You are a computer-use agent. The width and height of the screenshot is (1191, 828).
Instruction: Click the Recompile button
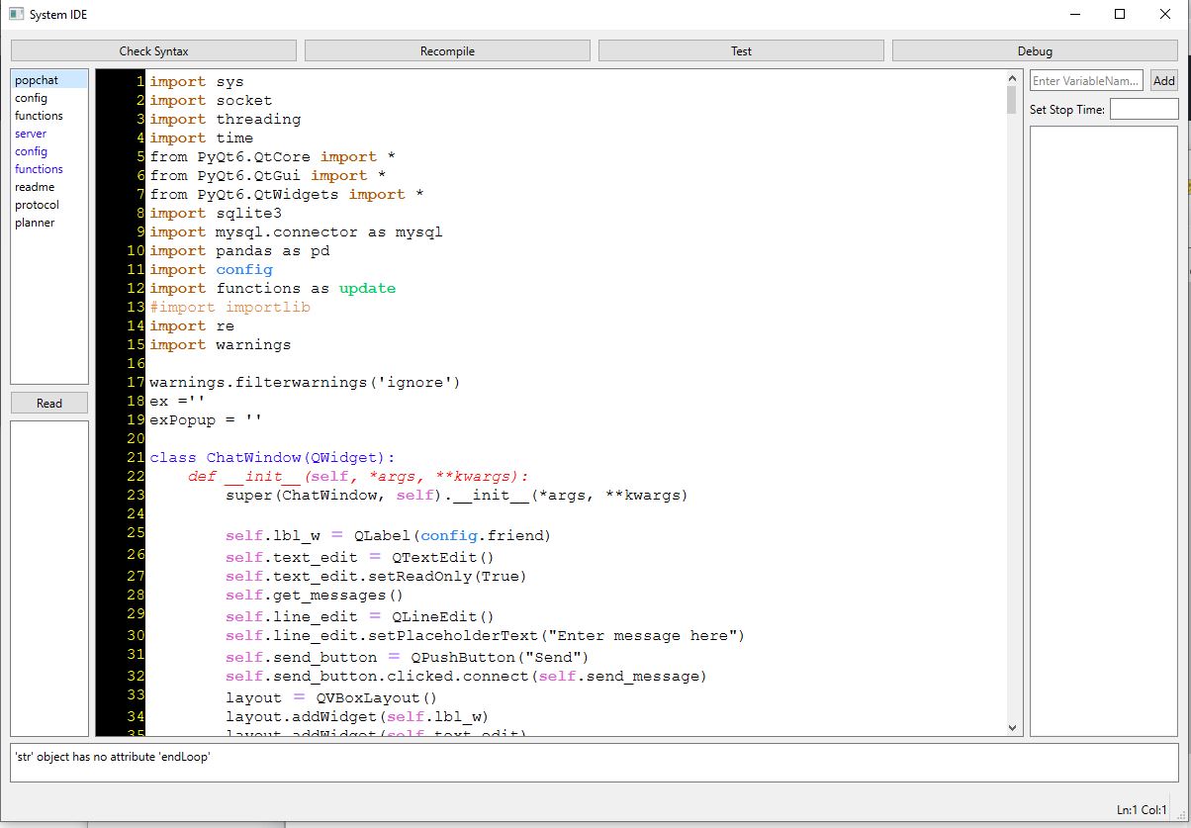447,50
